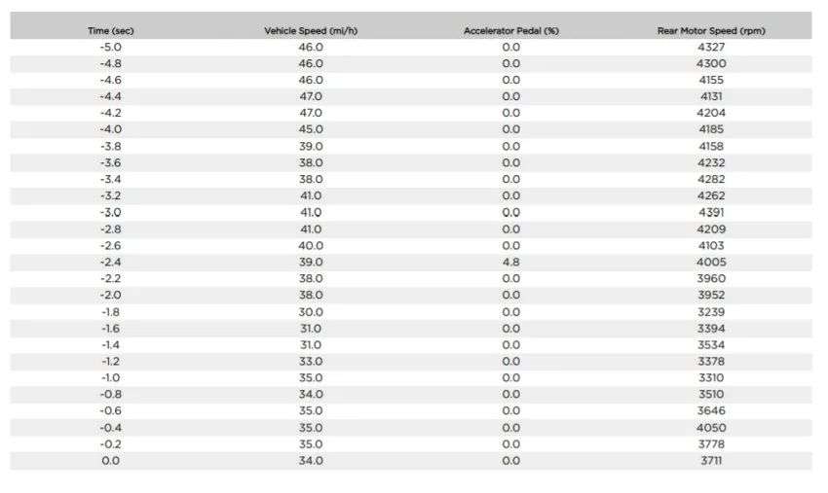Select the 3646 rear motor speed cell
Image resolution: width=828 pixels, height=493 pixels.
coord(711,410)
